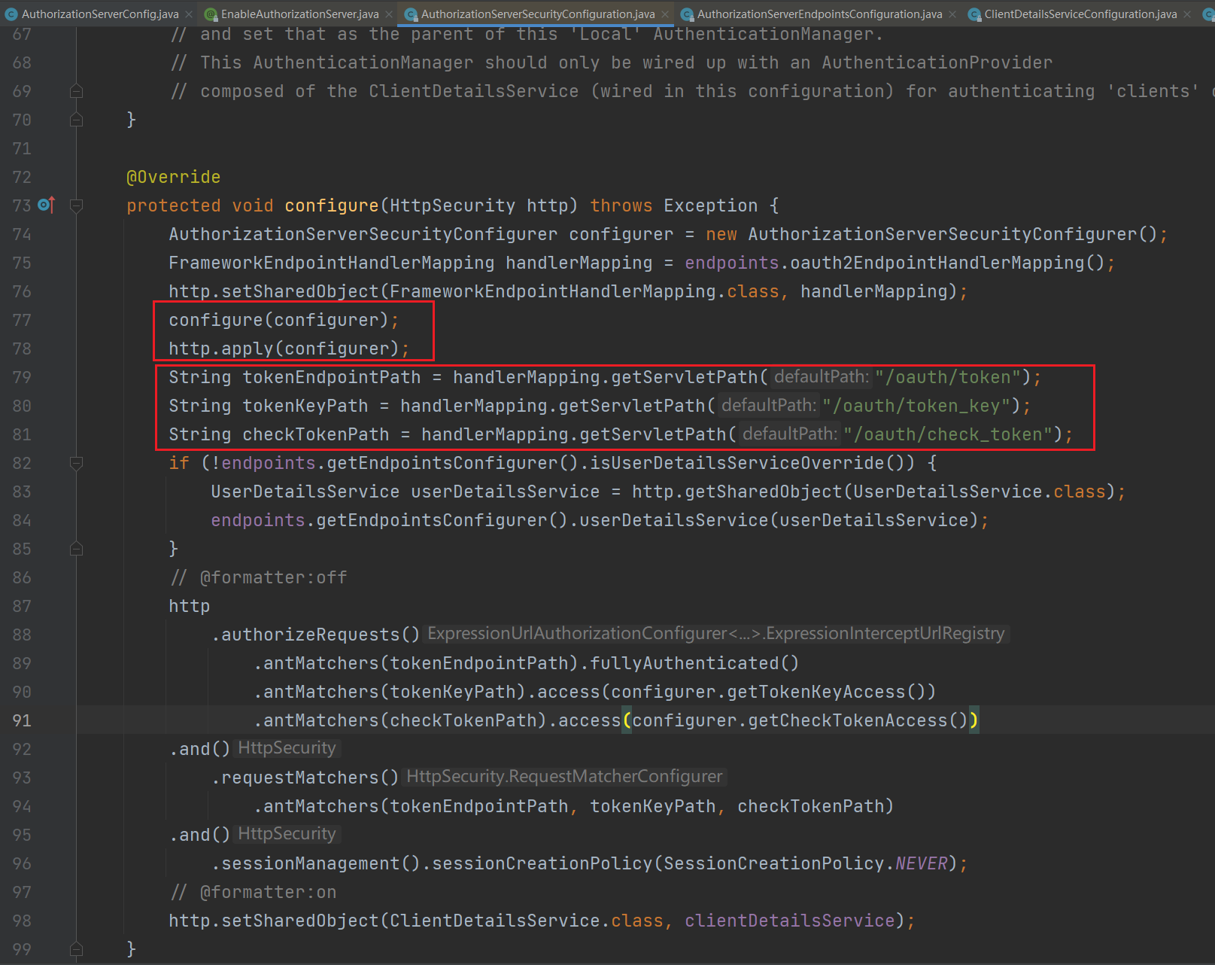Click the fold end marker on line 85

pos(76,549)
